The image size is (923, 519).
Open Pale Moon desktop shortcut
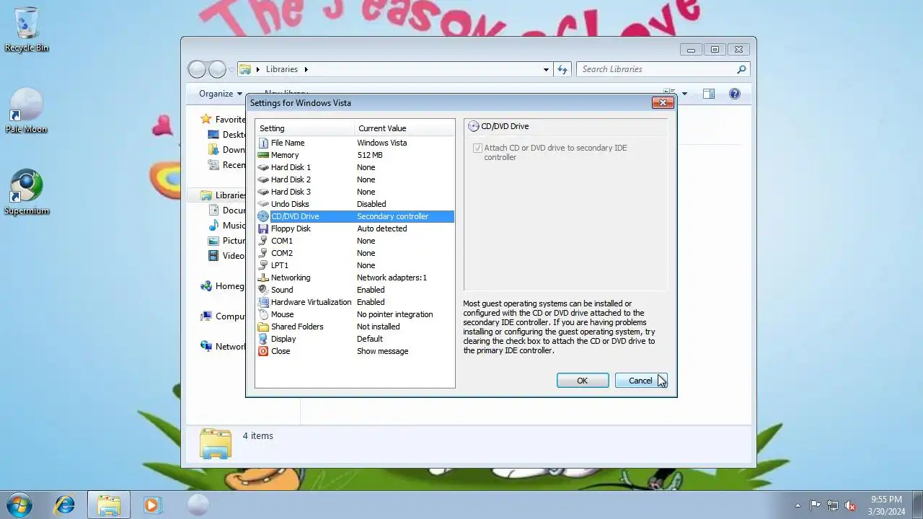pyautogui.click(x=27, y=111)
